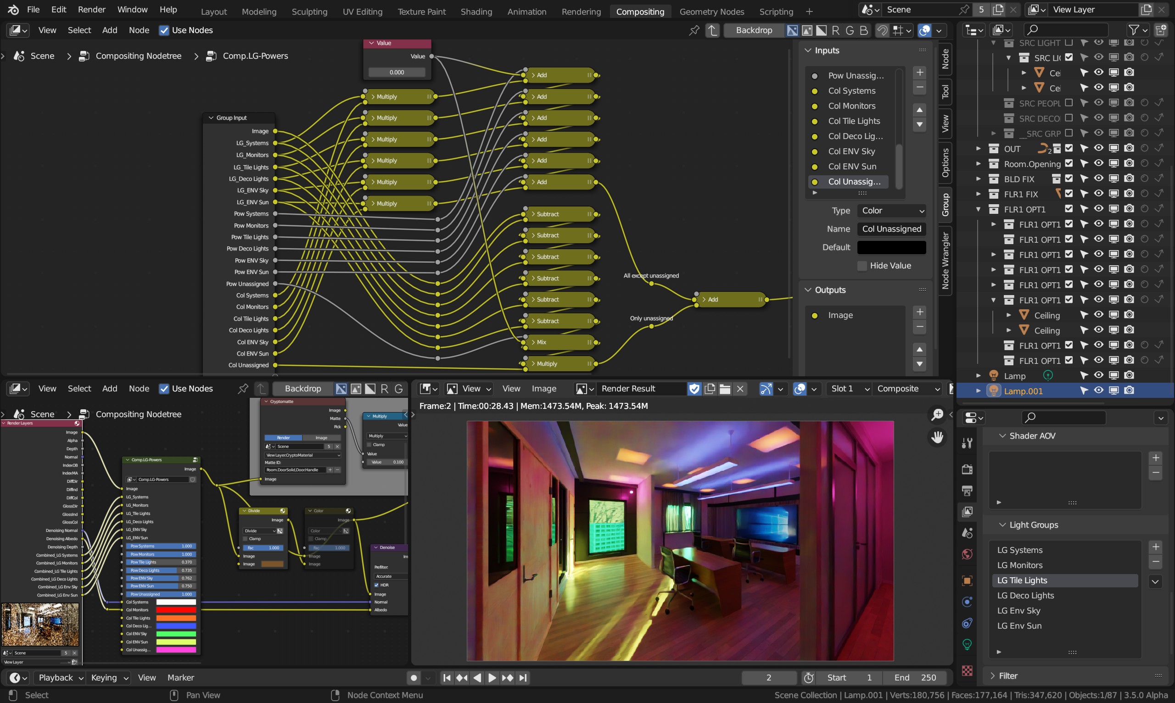
Task: Change the Default color swatch to white
Action: pyautogui.click(x=890, y=247)
